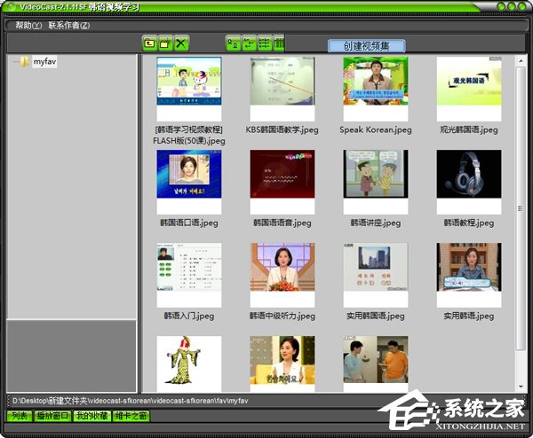
Task: Click the 韩国语口语.jpeg file name
Action: [x=189, y=223]
